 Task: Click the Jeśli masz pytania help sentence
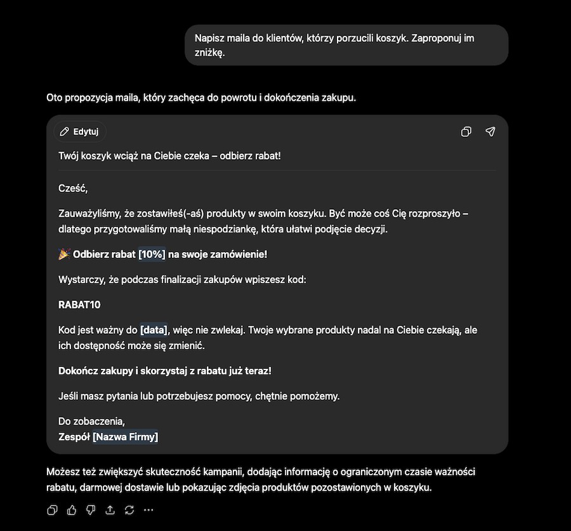(199, 396)
